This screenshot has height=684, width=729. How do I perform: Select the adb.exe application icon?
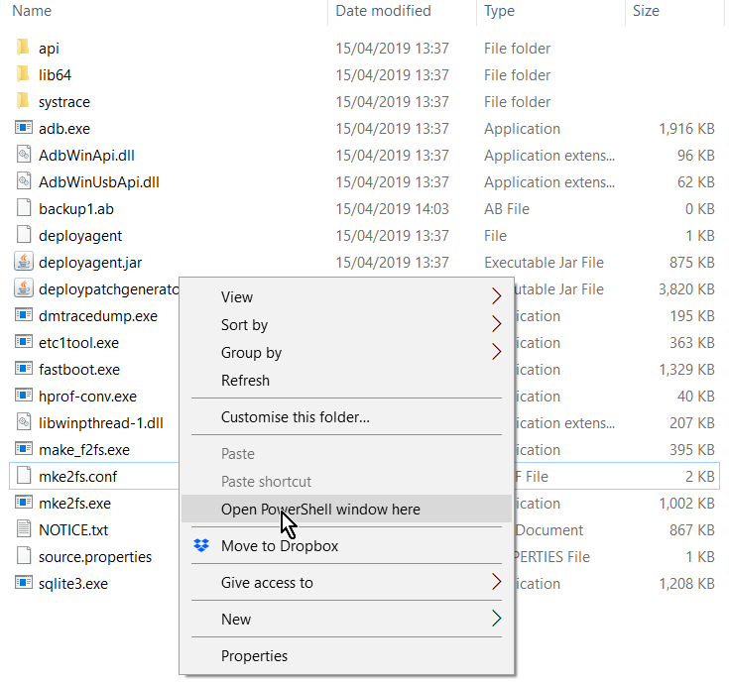tap(24, 128)
